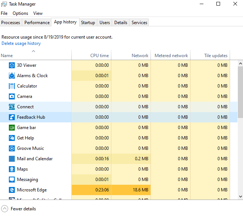
Task: Click the Calculator app icon
Action: pos(12,86)
